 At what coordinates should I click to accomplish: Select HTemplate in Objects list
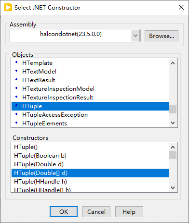click(90, 63)
